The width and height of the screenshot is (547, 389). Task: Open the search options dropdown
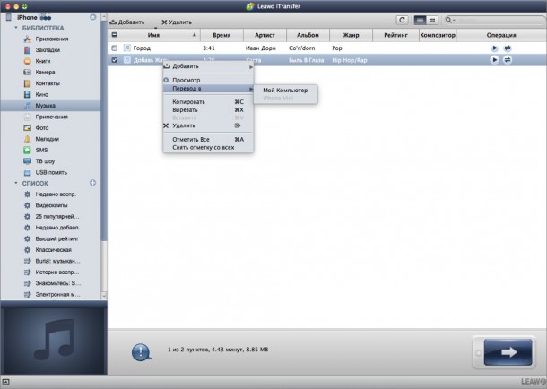pyautogui.click(x=450, y=21)
